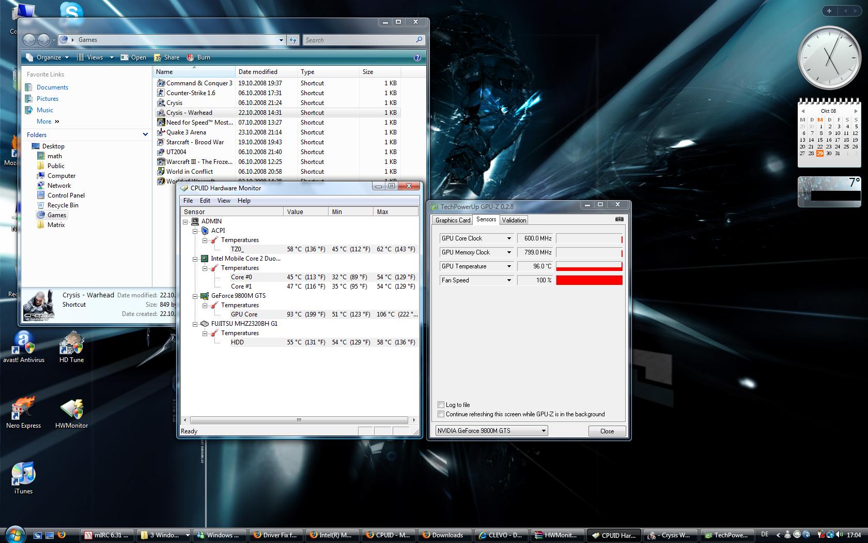The height and width of the screenshot is (543, 868).
Task: Collapse the ADMIN node in HWMonitor
Action: point(185,221)
